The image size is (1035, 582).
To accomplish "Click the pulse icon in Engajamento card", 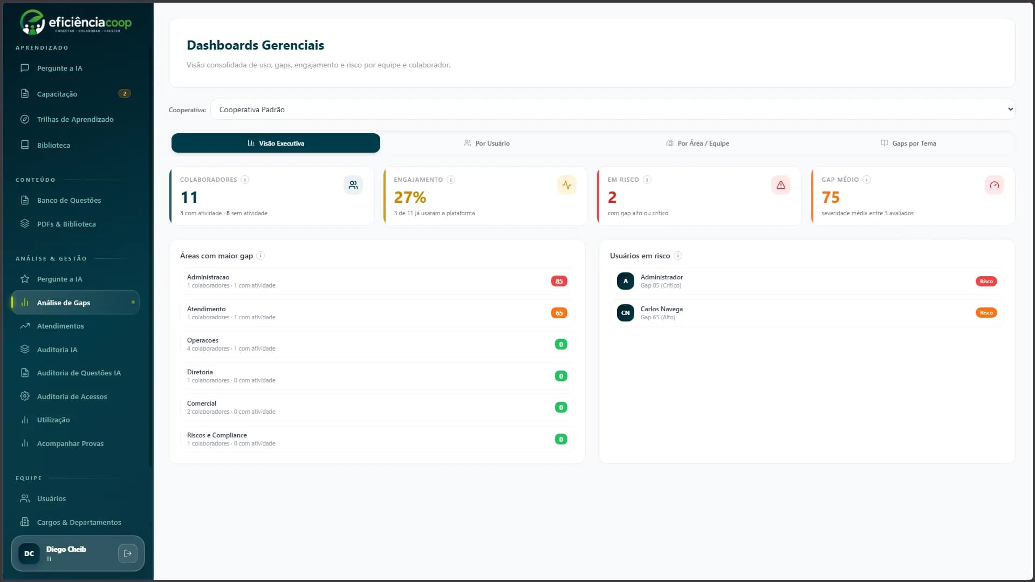I will click(x=567, y=185).
